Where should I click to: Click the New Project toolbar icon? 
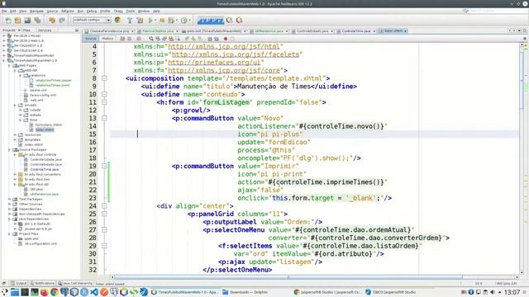pos(18,21)
